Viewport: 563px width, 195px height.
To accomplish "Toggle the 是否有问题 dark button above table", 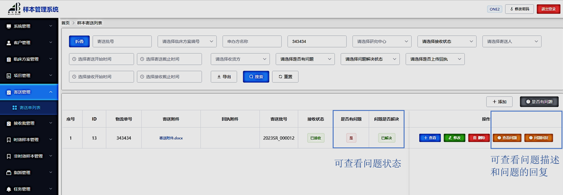I will click(x=539, y=102).
